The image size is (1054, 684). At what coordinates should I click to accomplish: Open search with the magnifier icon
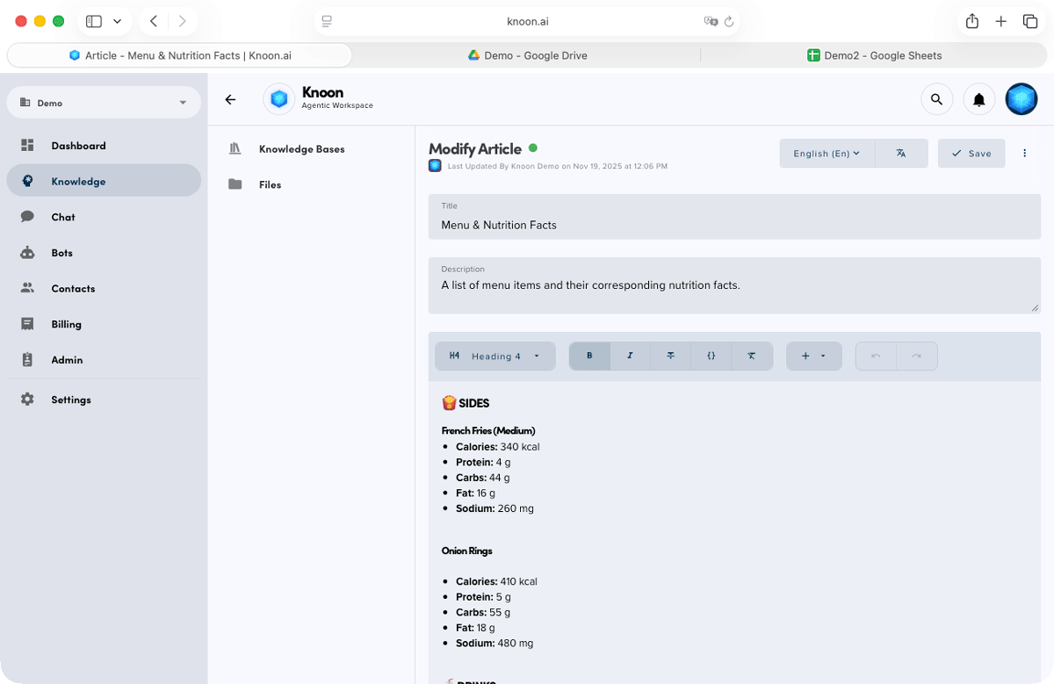tap(936, 98)
